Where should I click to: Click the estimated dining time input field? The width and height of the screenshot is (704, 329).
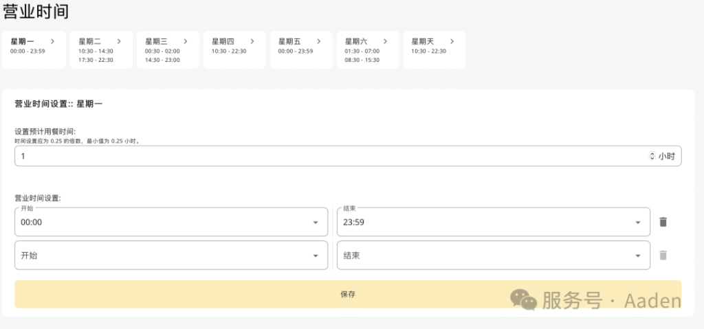coord(330,157)
